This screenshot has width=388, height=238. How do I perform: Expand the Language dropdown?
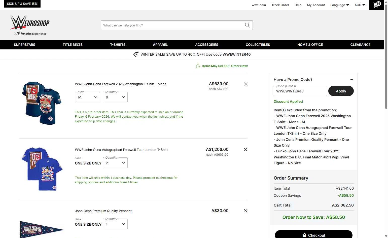pos(340,5)
